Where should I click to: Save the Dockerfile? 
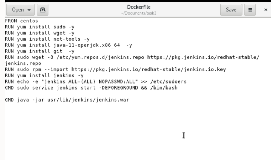pos(231,10)
